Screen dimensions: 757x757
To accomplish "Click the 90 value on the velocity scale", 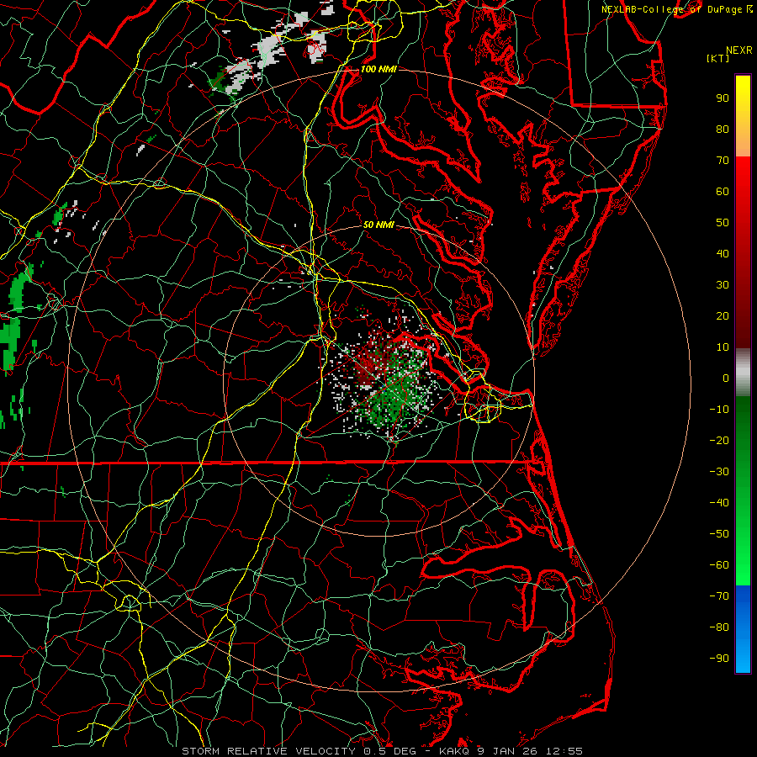I will point(723,98).
